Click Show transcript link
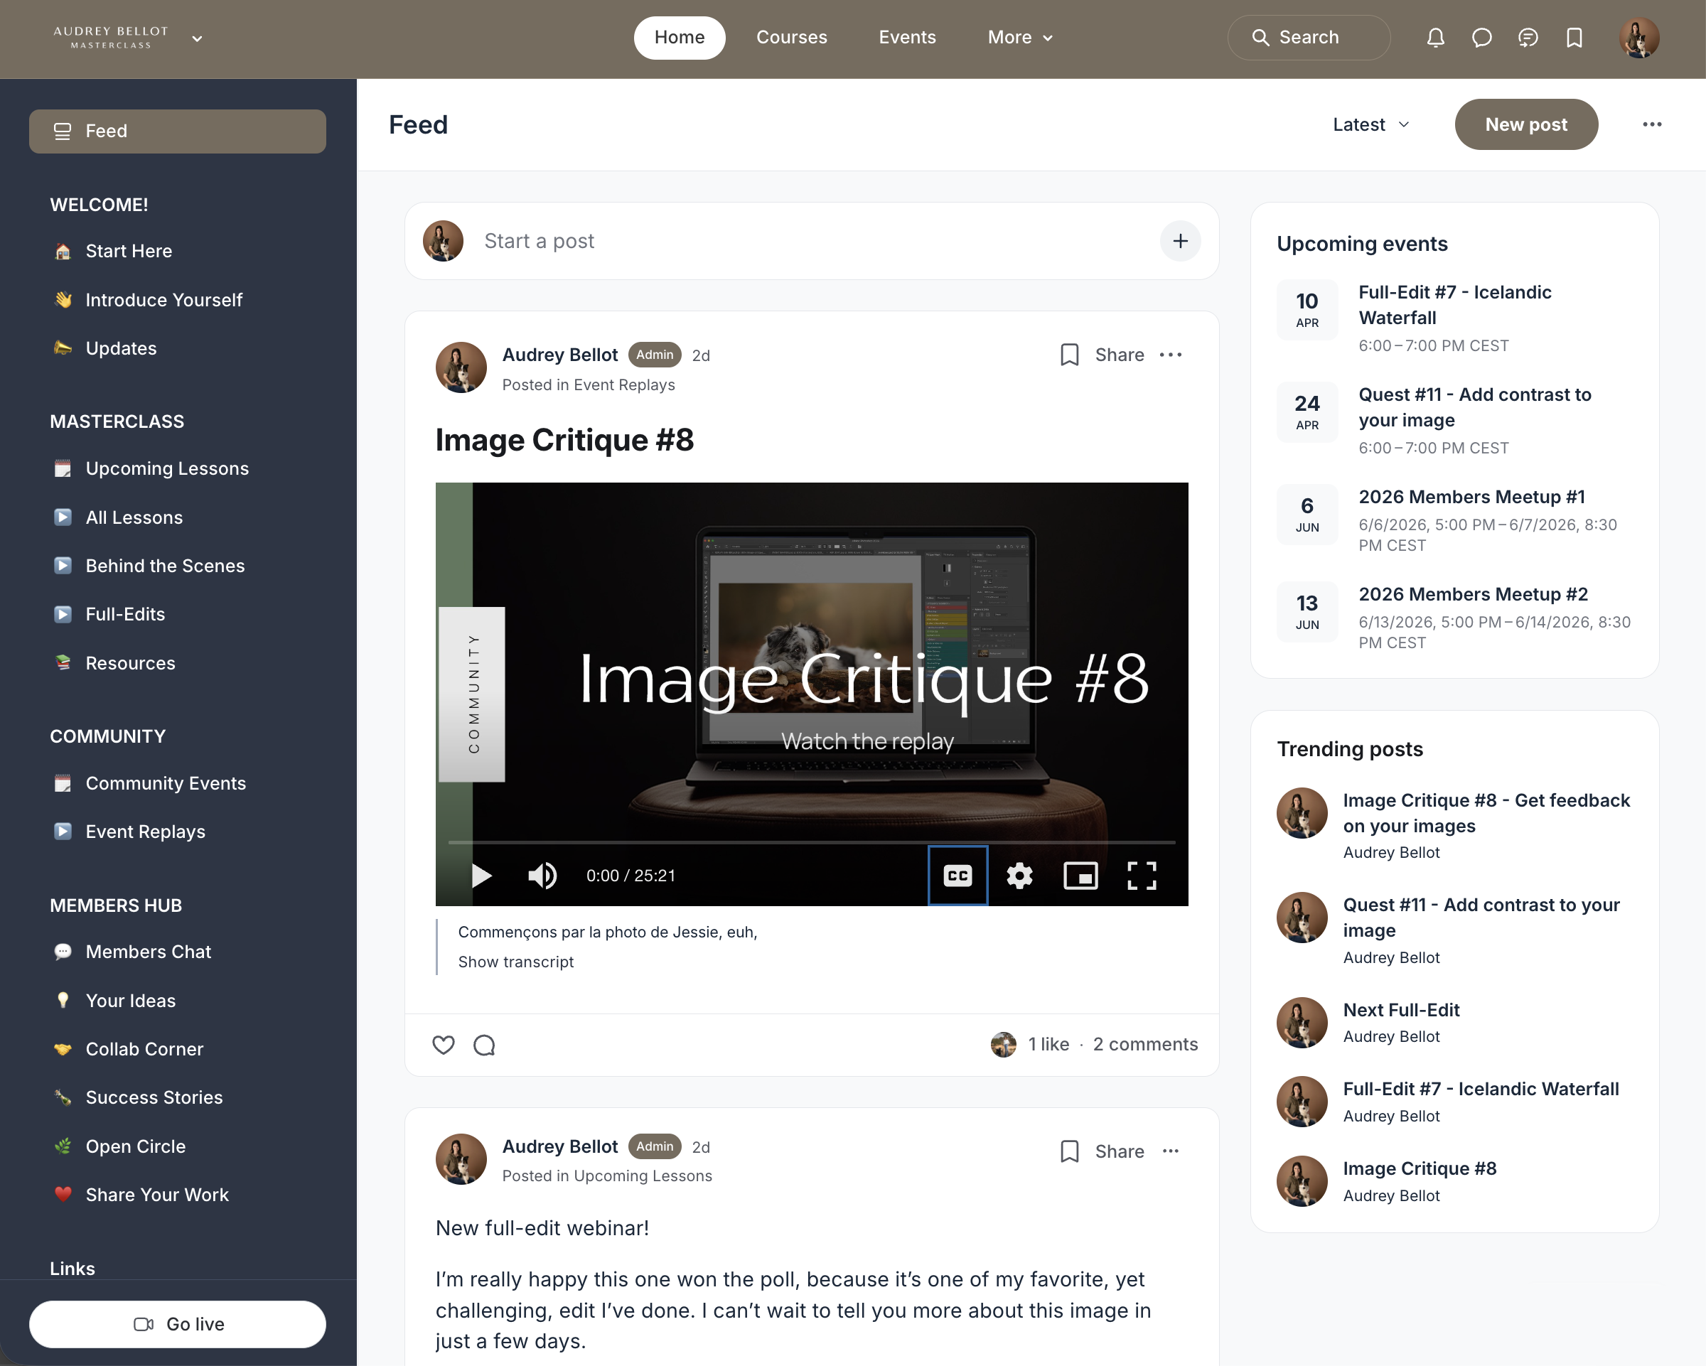This screenshot has height=1366, width=1706. (516, 962)
